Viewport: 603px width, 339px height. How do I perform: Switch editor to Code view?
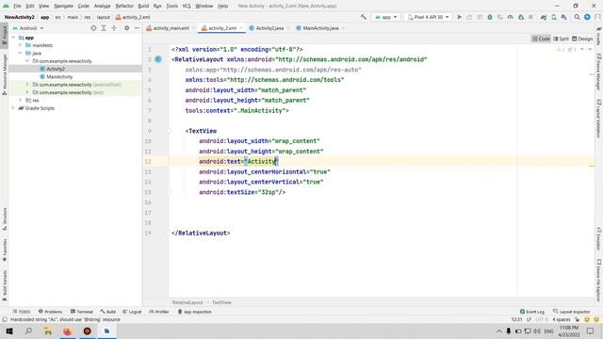click(x=541, y=39)
